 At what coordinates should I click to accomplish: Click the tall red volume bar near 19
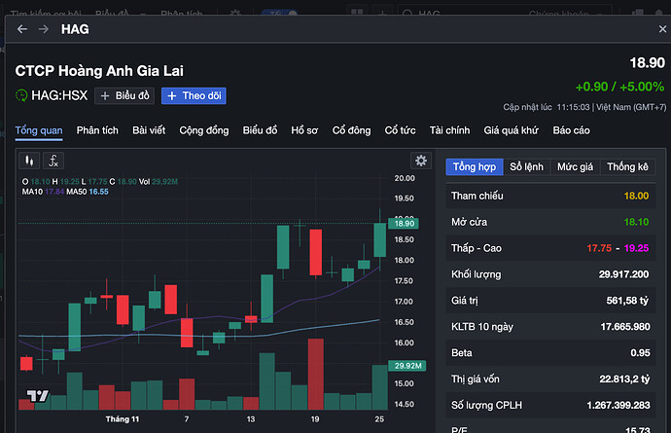[314, 374]
